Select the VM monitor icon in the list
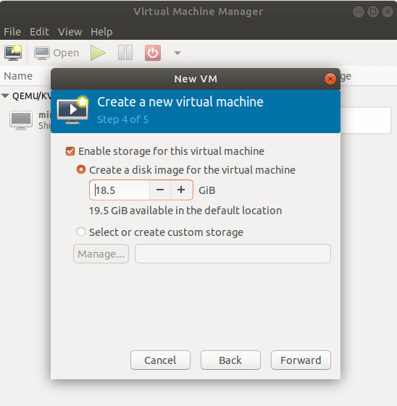Viewport: 397px width, 406px height. tap(21, 120)
